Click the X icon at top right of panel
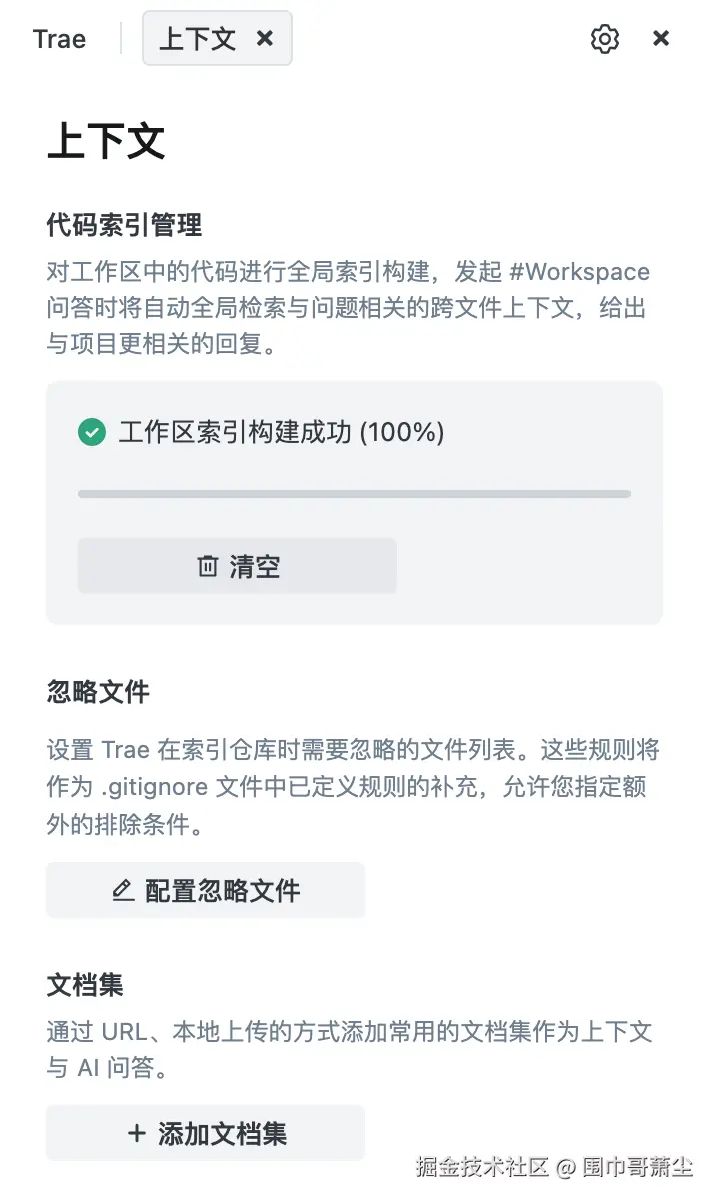Viewport: 717px width, 1203px height. (x=661, y=38)
